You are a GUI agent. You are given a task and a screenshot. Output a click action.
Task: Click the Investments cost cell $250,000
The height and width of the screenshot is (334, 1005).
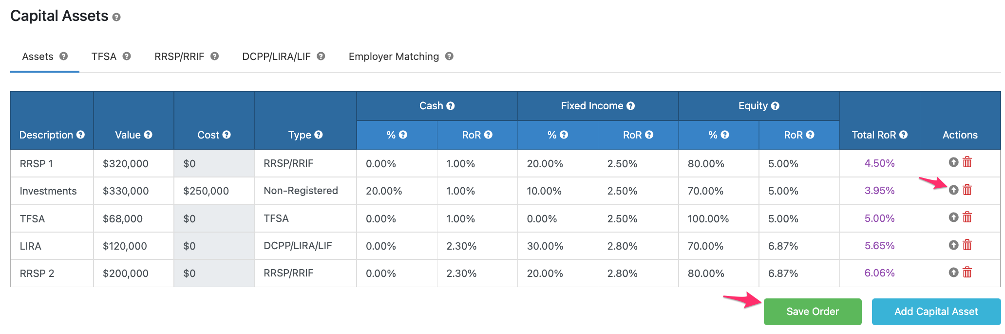coord(206,191)
